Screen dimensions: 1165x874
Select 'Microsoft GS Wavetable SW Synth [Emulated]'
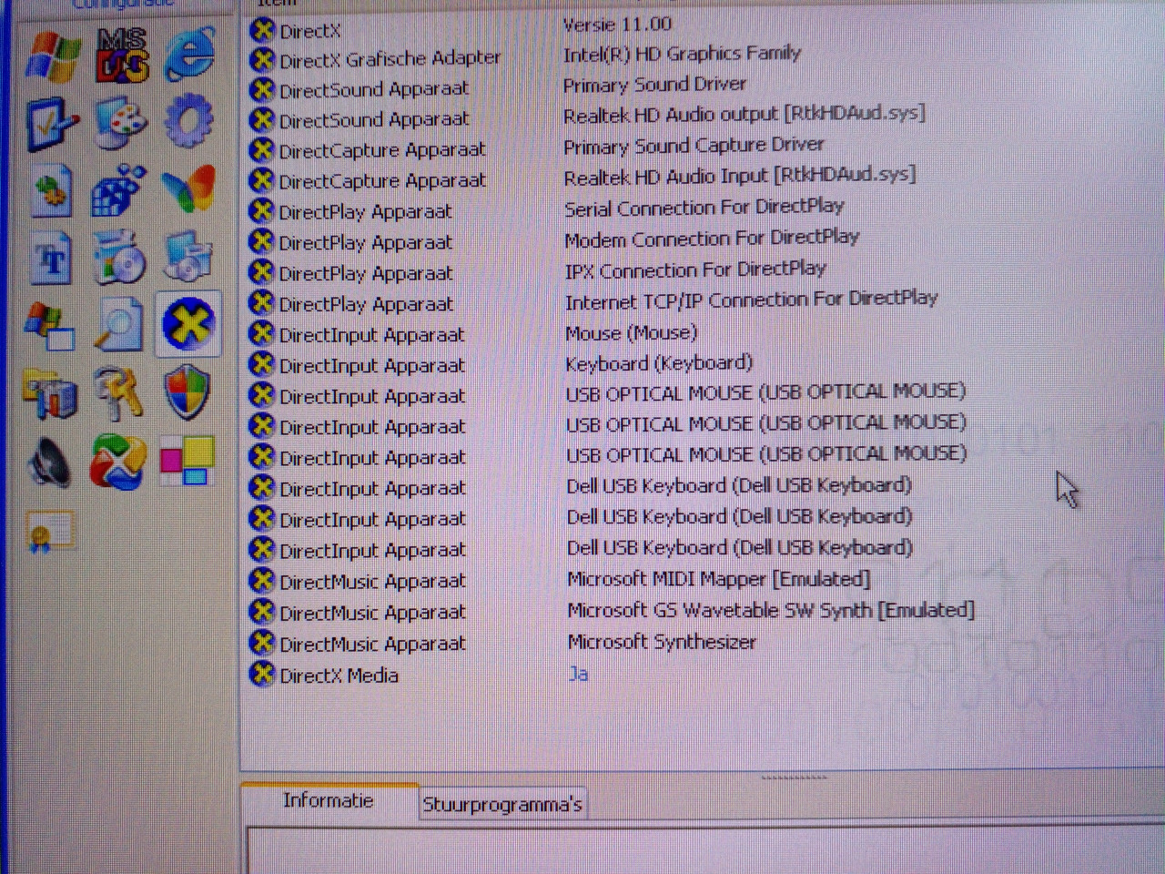click(x=771, y=610)
